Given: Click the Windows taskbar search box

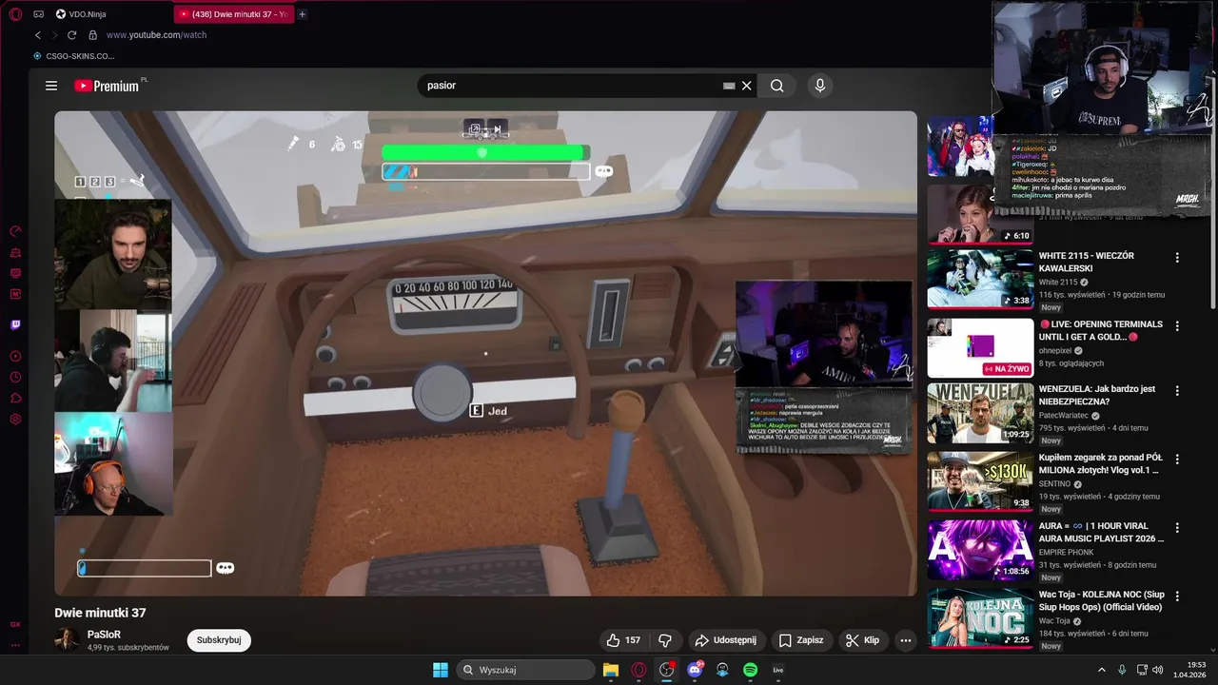Looking at the screenshot, I should 526,670.
